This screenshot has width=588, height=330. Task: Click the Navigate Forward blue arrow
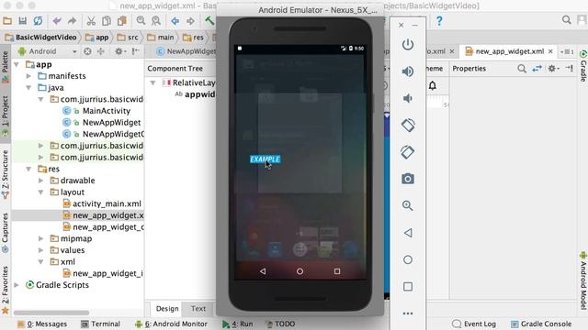pyautogui.click(x=190, y=21)
